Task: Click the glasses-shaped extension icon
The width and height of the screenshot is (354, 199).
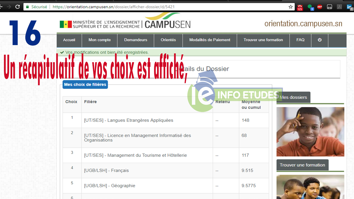Action: point(330,7)
